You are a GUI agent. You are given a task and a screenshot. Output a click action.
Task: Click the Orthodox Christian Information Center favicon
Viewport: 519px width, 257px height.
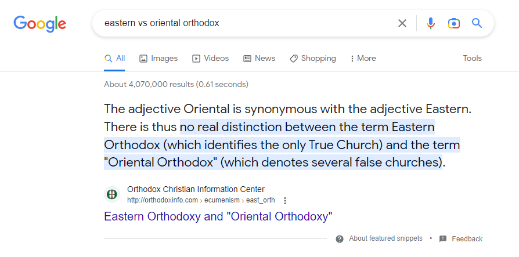tap(112, 194)
